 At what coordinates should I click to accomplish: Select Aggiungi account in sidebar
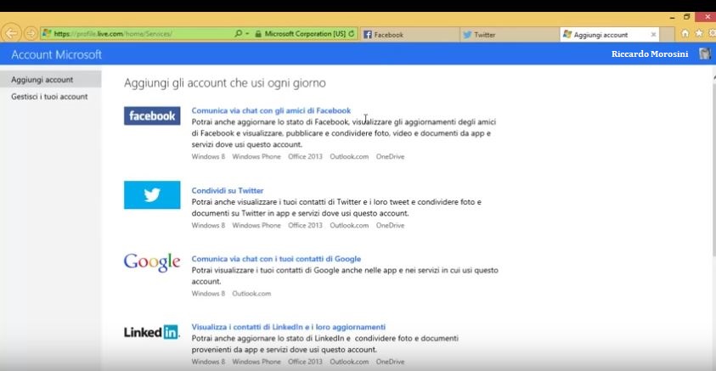coord(51,80)
